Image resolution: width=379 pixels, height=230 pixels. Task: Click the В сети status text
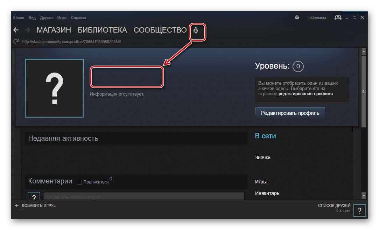(x=265, y=136)
